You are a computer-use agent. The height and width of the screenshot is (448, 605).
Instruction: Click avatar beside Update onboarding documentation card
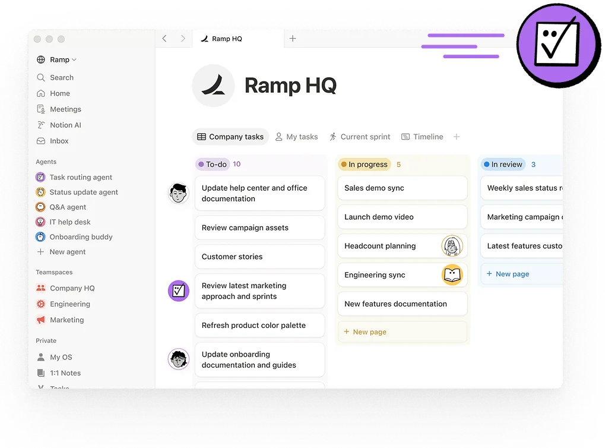pyautogui.click(x=178, y=359)
